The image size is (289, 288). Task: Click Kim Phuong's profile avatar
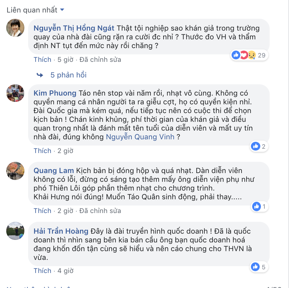coord(15,93)
